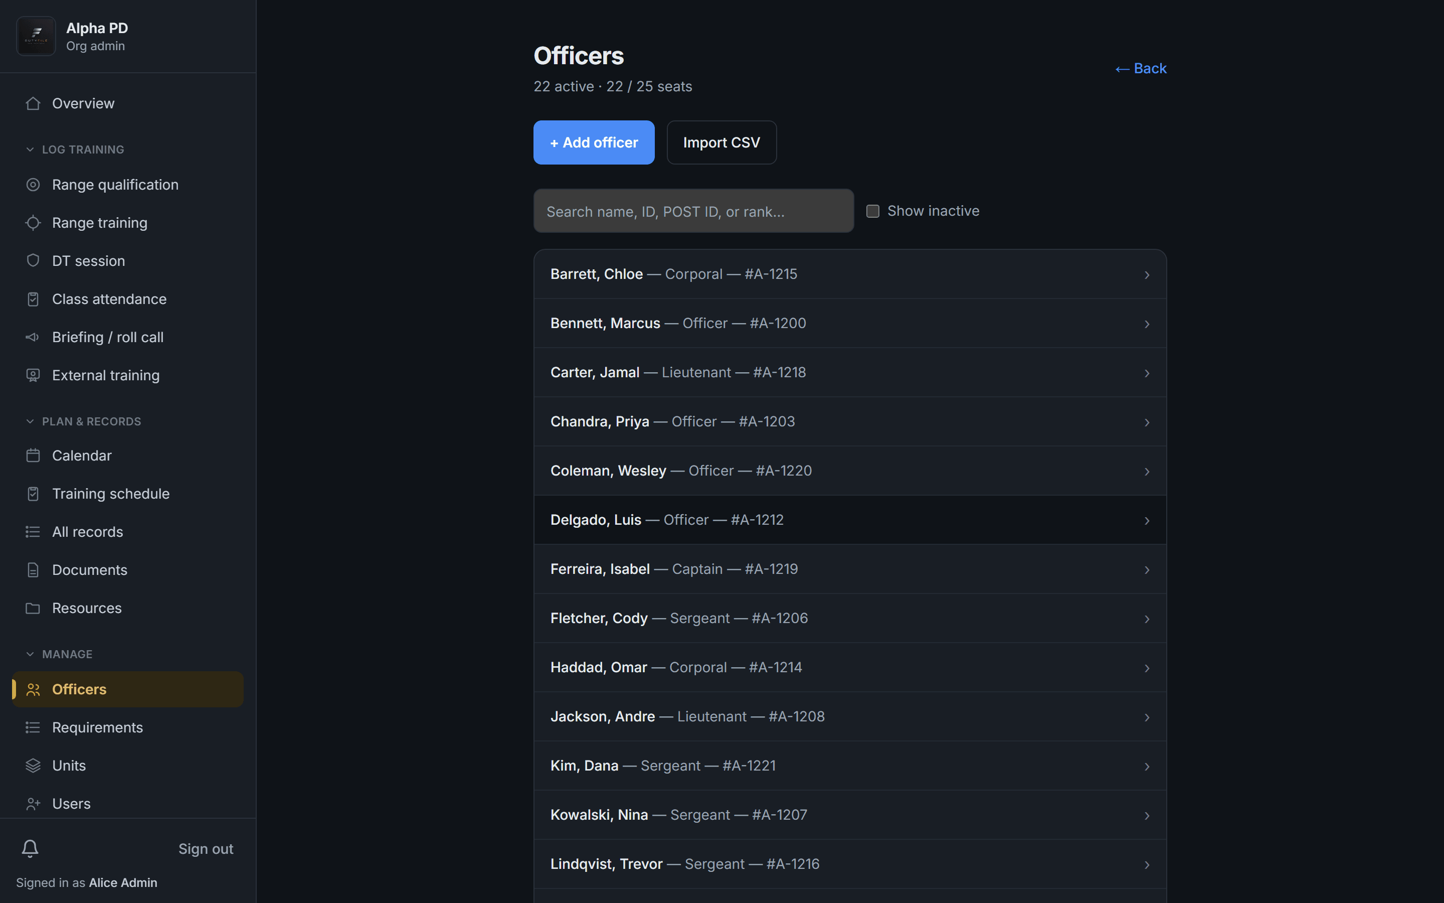Click the Import CSV button
Viewport: 1444px width, 903px height.
coord(721,142)
